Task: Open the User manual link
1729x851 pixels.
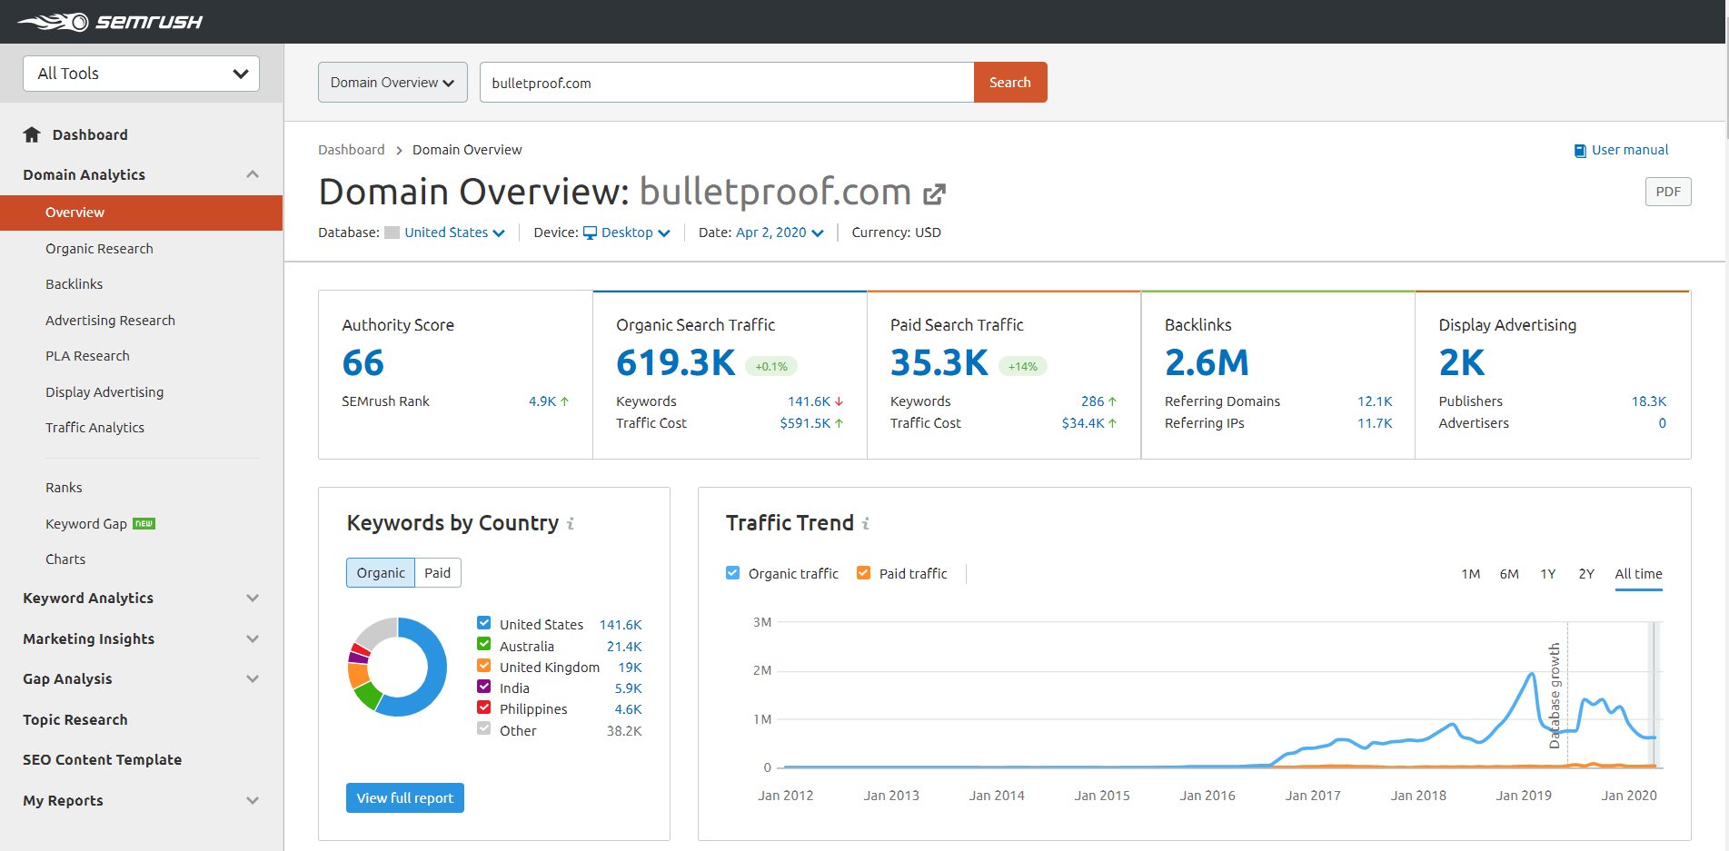Action: pos(1630,150)
